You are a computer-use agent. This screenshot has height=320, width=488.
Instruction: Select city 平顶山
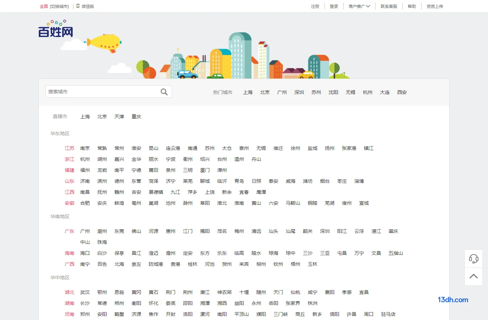(x=242, y=314)
